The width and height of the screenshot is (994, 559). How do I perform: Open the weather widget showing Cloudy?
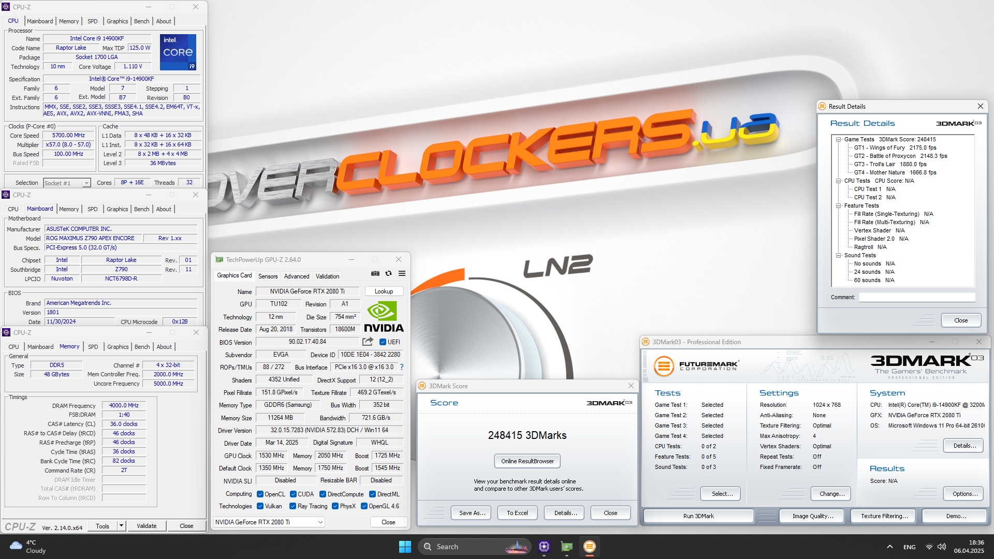pyautogui.click(x=28, y=547)
